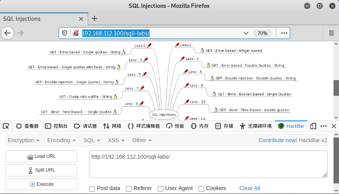The image size is (339, 194).
Task: Click the pencil icon beside Less - 7
Action: click(142, 88)
